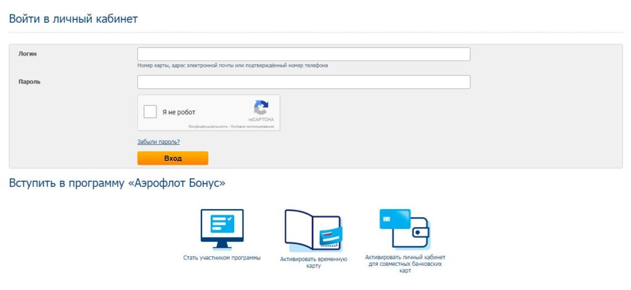Click the 'Логин' label
The height and width of the screenshot is (290, 631).
28,54
